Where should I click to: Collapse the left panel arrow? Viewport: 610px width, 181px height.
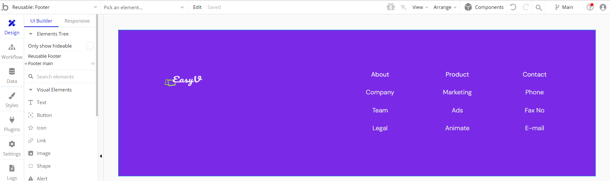[x=101, y=156]
